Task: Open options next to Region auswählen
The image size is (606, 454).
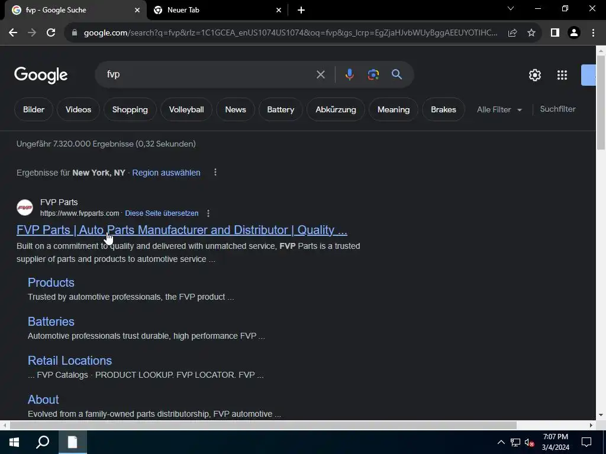Action: [x=215, y=173]
